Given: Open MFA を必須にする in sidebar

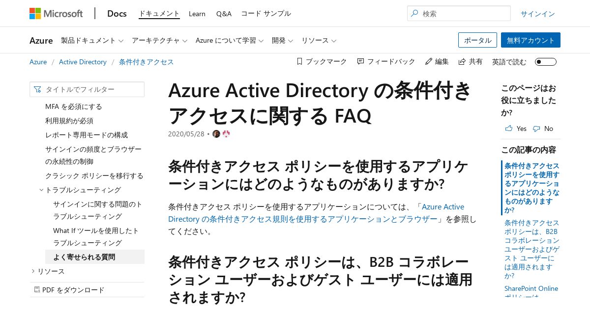Looking at the screenshot, I should point(74,106).
